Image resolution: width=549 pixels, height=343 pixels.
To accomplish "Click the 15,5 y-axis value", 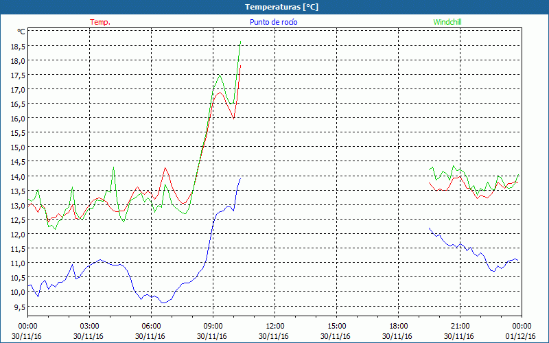I will [18, 133].
